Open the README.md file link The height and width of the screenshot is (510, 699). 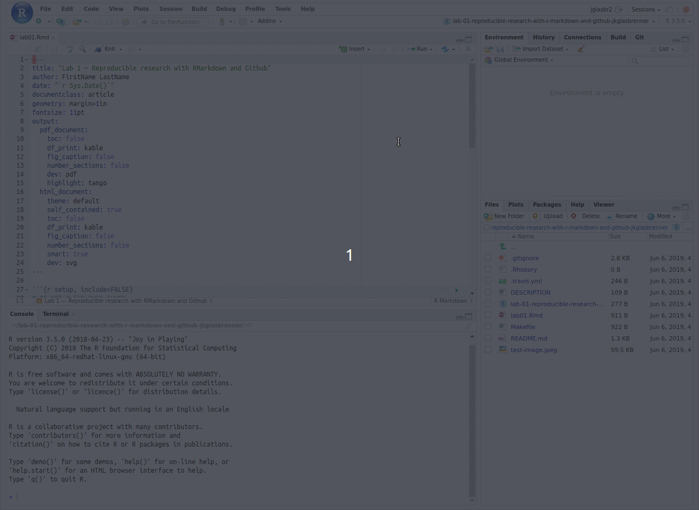(528, 338)
